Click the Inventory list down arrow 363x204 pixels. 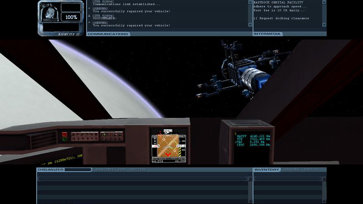pyautogui.click(x=324, y=201)
